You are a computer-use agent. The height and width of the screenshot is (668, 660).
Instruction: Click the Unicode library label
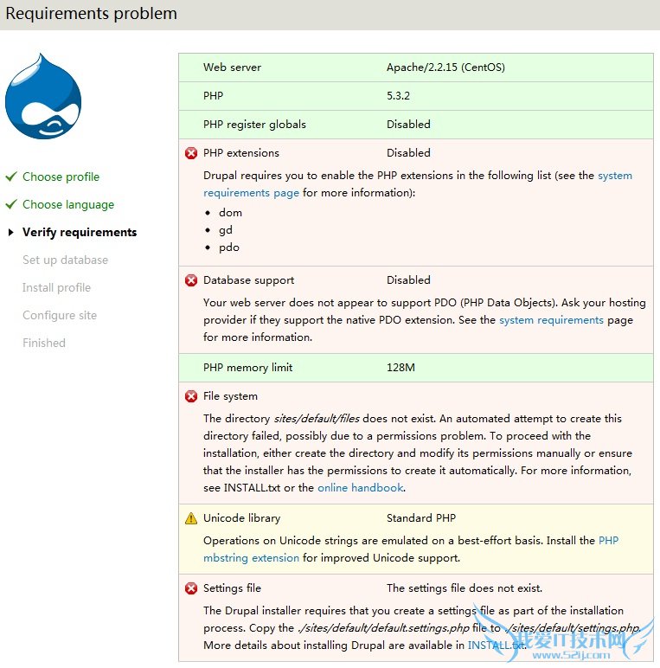click(x=242, y=518)
